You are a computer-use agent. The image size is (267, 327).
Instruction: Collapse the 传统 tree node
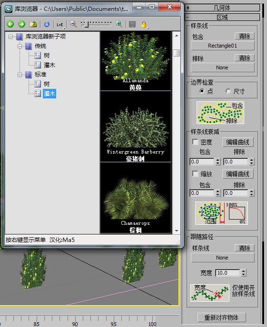pos(20,46)
